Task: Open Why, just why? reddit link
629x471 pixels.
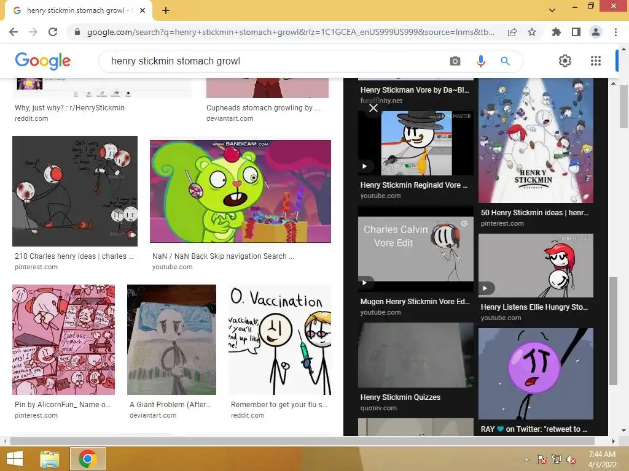Action: pos(70,108)
